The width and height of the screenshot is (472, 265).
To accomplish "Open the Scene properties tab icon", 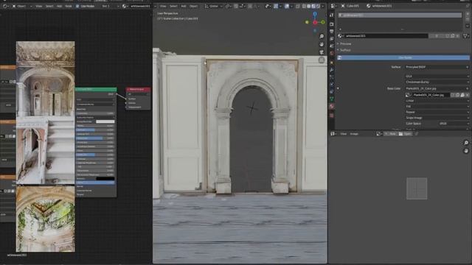I will coord(332,46).
